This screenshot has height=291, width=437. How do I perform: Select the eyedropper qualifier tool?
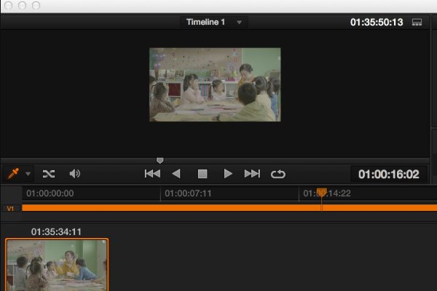pos(13,174)
